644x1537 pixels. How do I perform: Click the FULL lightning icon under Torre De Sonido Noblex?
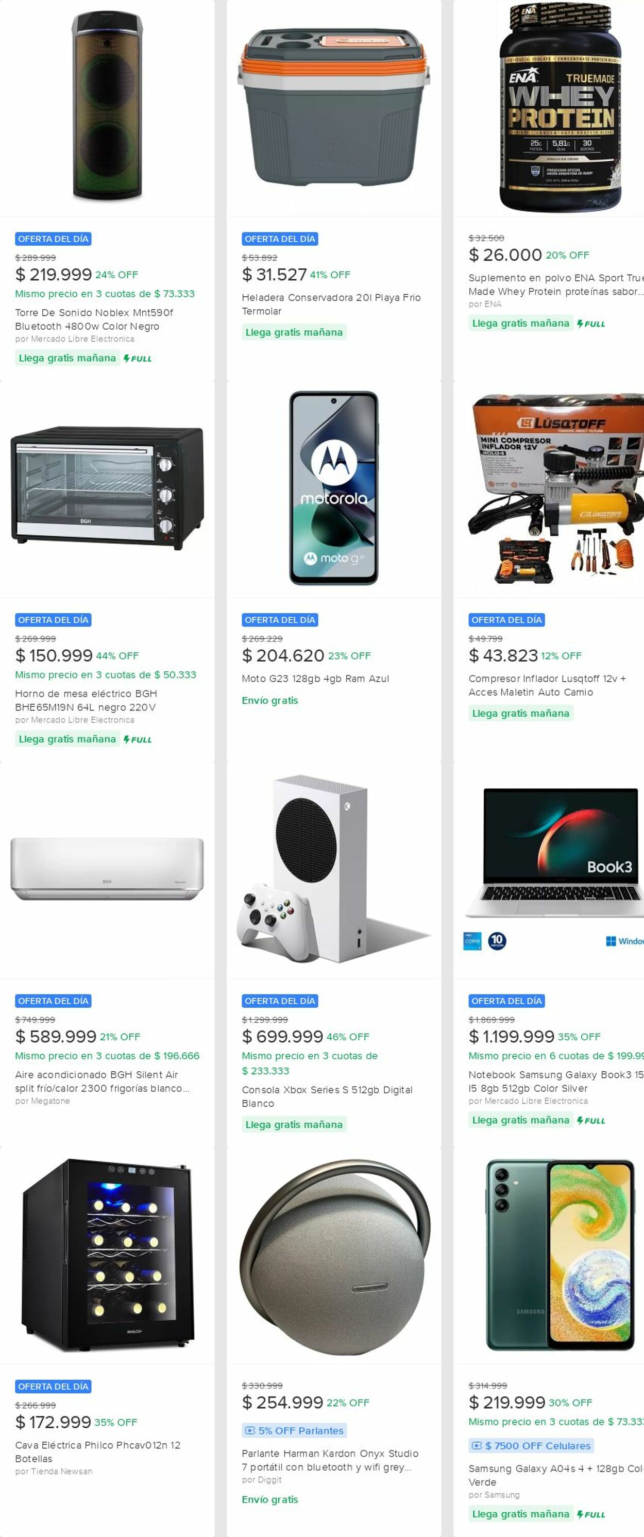[x=127, y=359]
